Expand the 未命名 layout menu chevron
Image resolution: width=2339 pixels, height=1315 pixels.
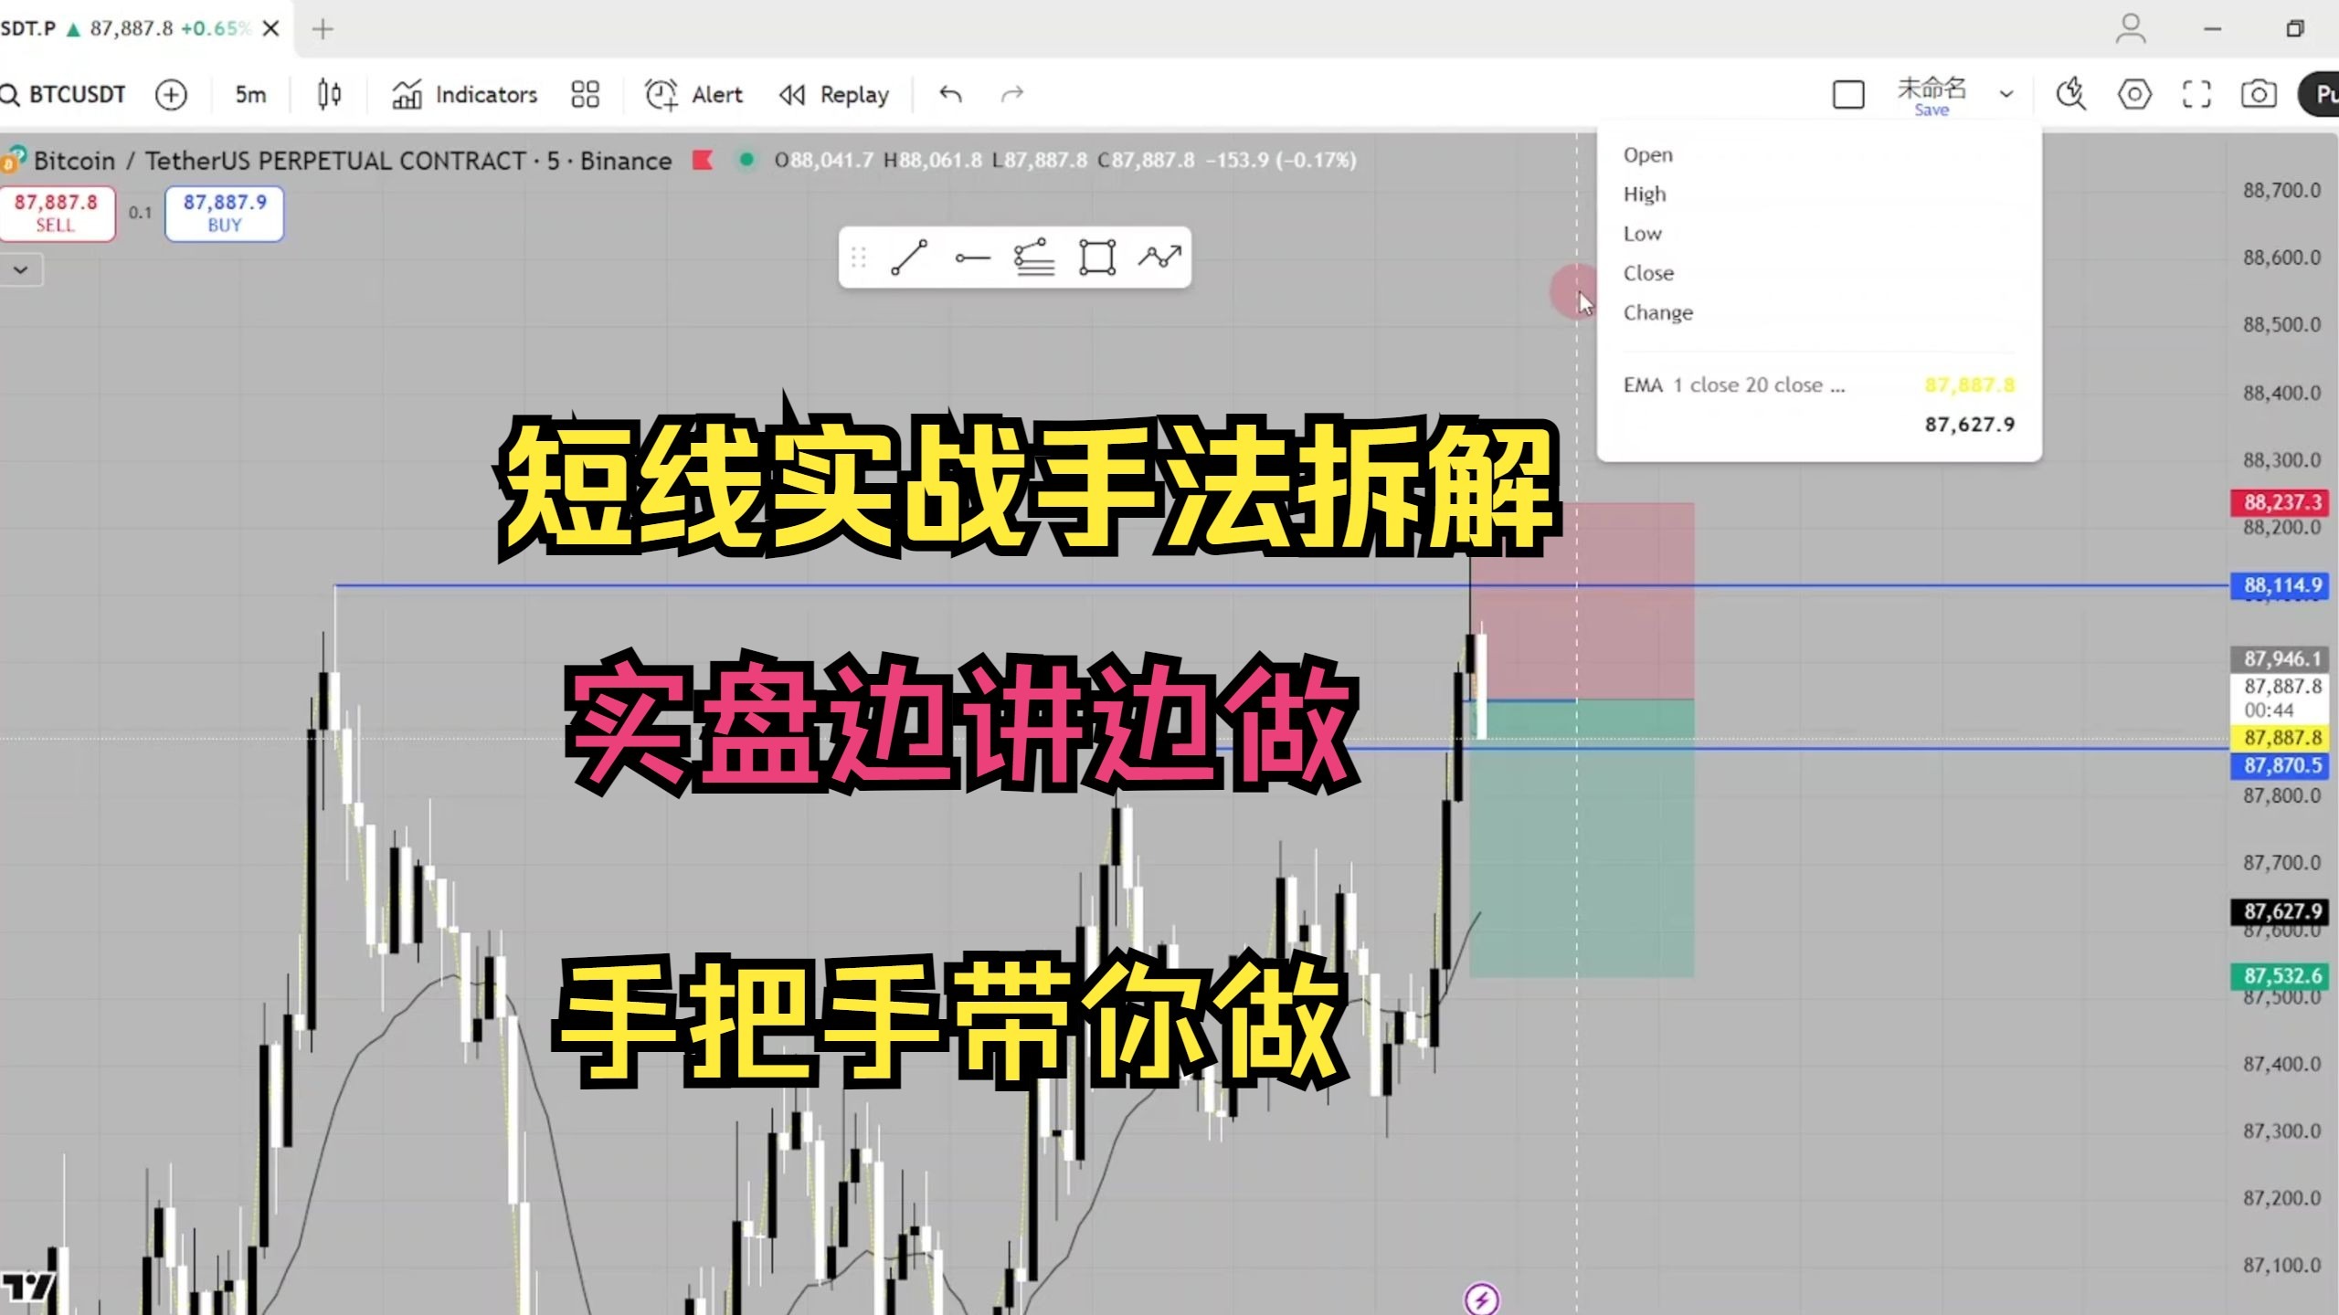pyautogui.click(x=2006, y=94)
